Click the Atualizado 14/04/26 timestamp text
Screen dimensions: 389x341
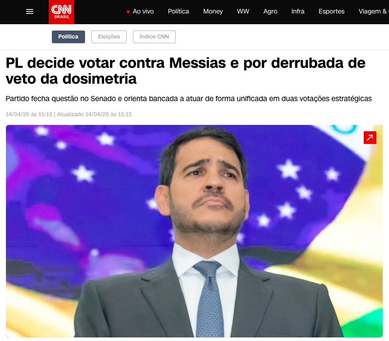[x=94, y=114]
